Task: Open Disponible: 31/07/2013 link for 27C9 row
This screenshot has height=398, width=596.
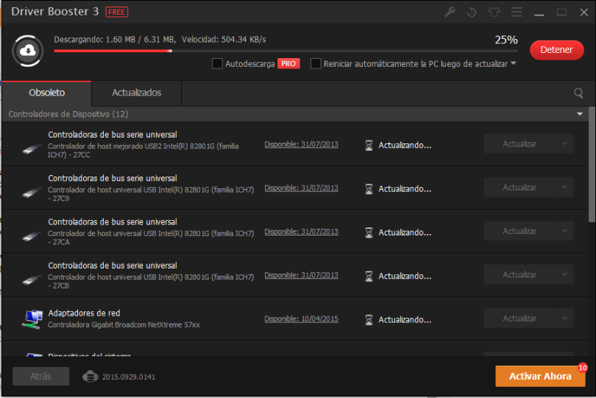Action: [x=301, y=188]
